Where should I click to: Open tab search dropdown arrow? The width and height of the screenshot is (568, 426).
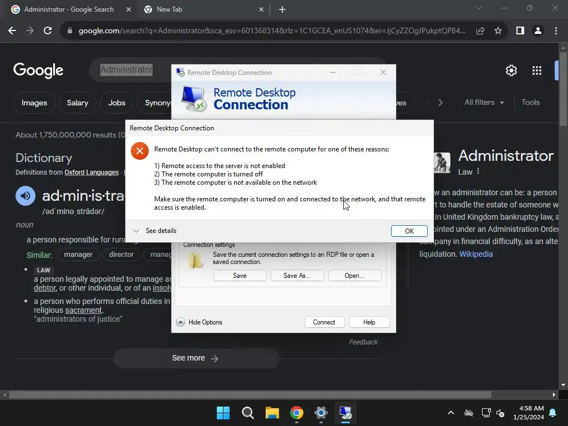(479, 8)
